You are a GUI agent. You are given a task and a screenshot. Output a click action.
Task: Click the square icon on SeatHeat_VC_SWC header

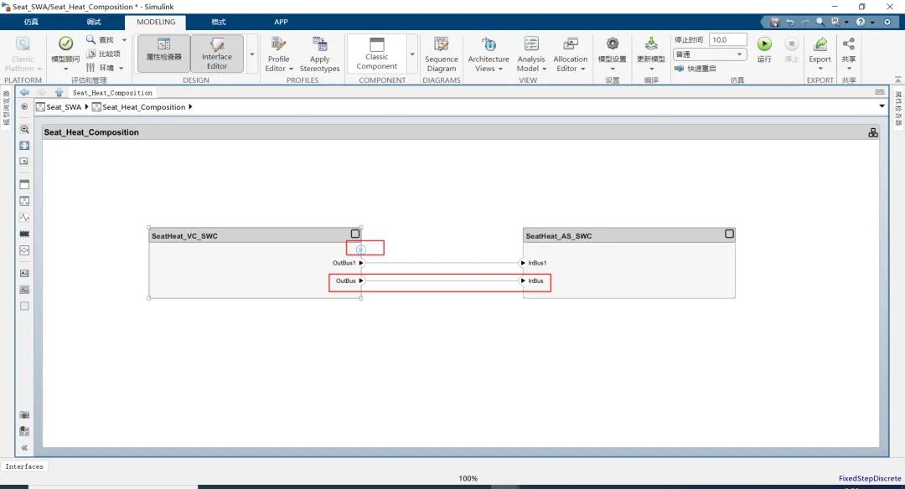pyautogui.click(x=355, y=234)
